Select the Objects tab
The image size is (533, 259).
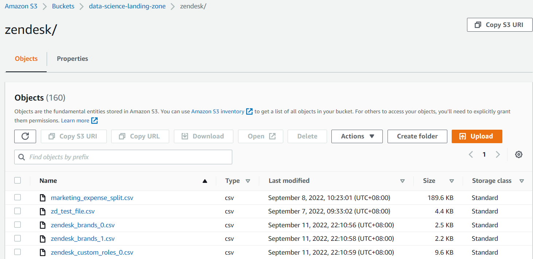26,58
